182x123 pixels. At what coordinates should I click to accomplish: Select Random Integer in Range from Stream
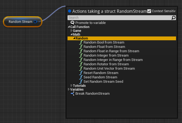click(x=113, y=60)
